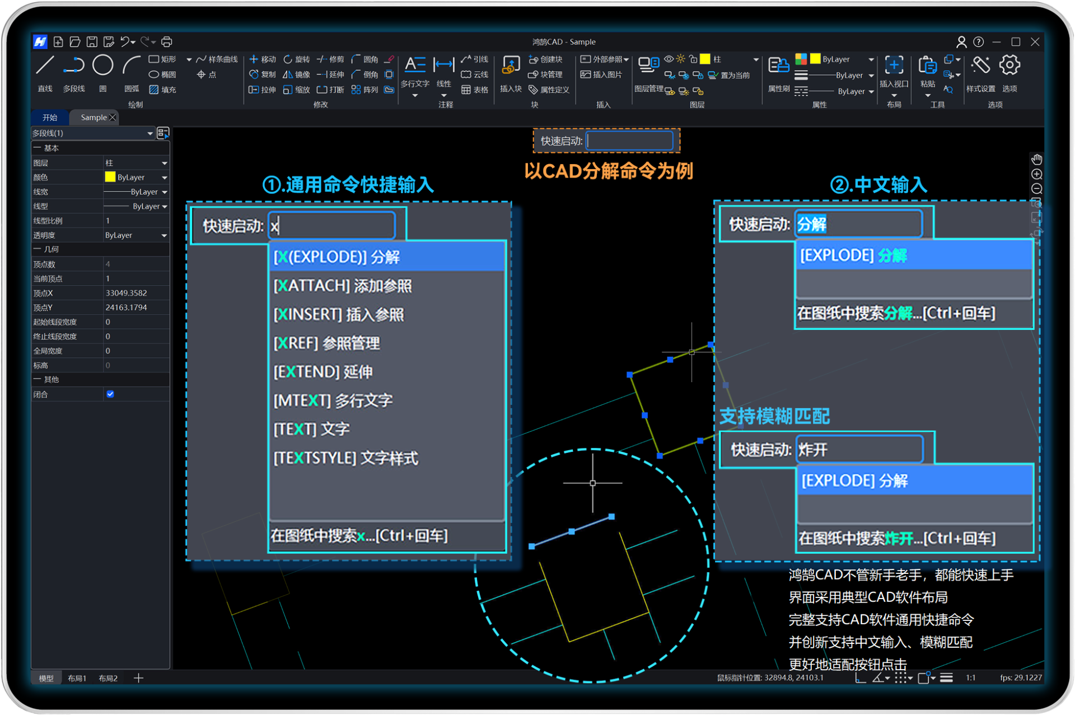Switch to the 布局2 layout tab

(x=108, y=678)
